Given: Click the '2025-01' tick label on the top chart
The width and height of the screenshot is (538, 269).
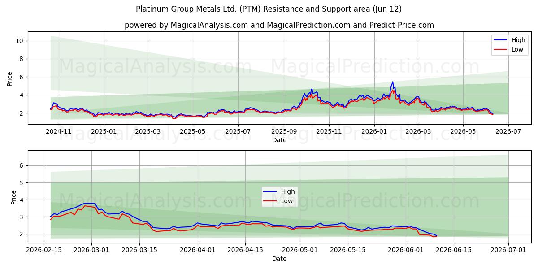Looking at the screenshot, I should point(104,131).
